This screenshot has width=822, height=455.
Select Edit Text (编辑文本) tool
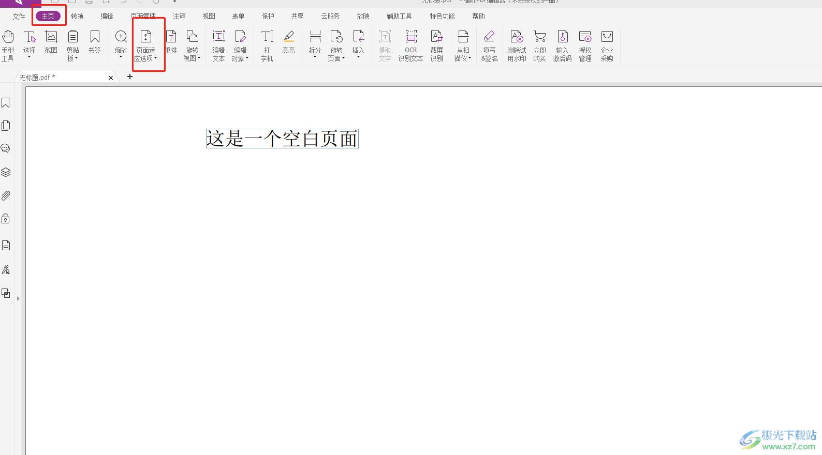coord(219,45)
